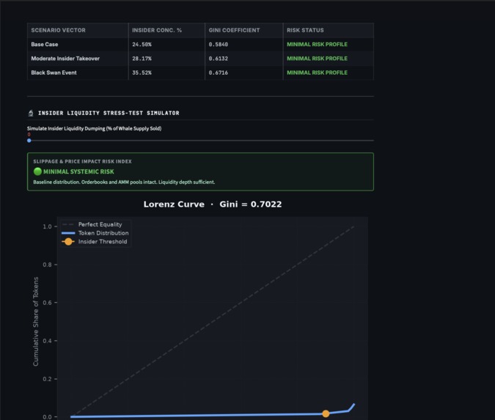Select the Black Swan Event row label
The image size is (495, 420).
tap(54, 73)
